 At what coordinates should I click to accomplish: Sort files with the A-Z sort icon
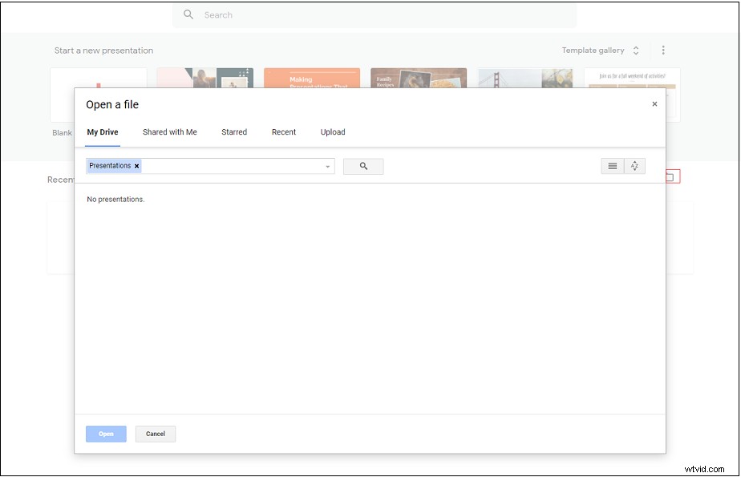coord(634,166)
